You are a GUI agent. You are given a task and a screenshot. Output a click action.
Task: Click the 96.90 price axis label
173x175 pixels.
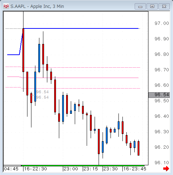click(162, 39)
